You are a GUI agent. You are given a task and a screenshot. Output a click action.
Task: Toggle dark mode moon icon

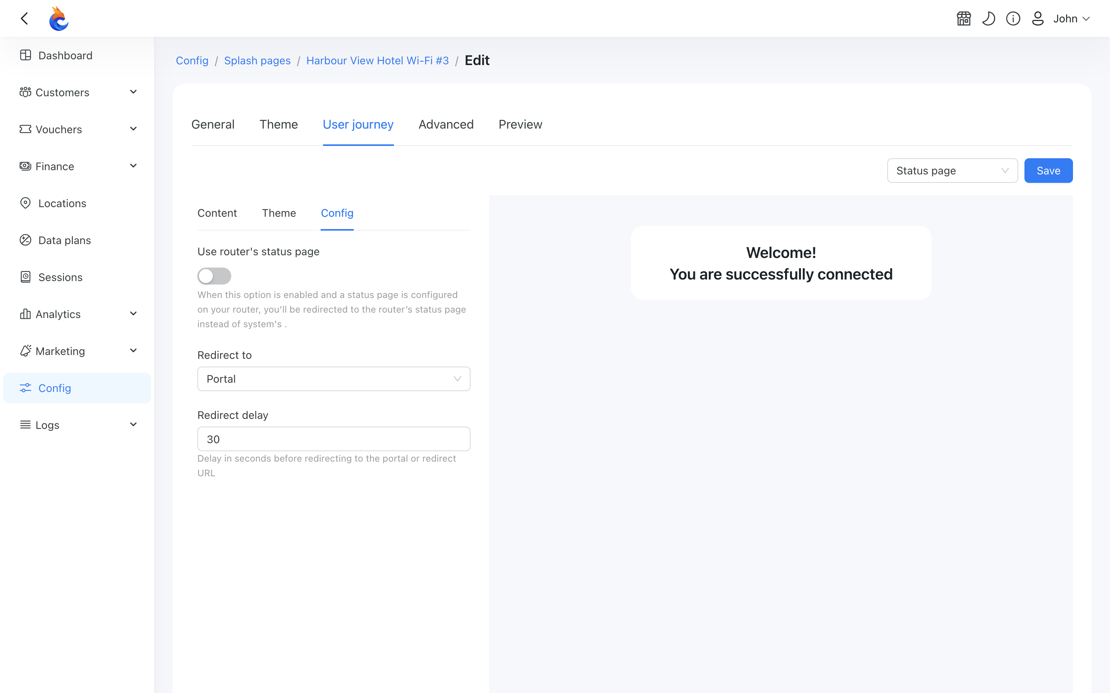click(x=989, y=18)
